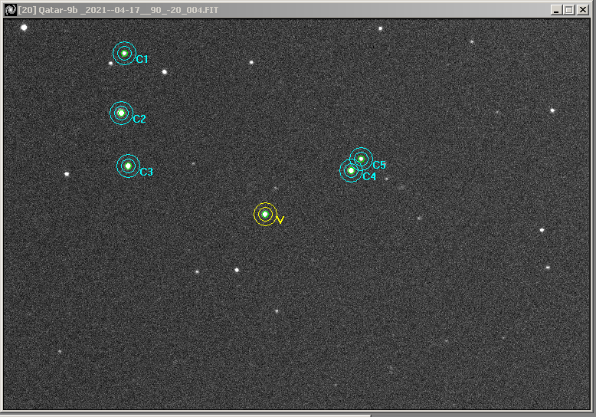Choose the C5 comparison star aperture
The height and width of the screenshot is (417, 596).
pyautogui.click(x=361, y=159)
